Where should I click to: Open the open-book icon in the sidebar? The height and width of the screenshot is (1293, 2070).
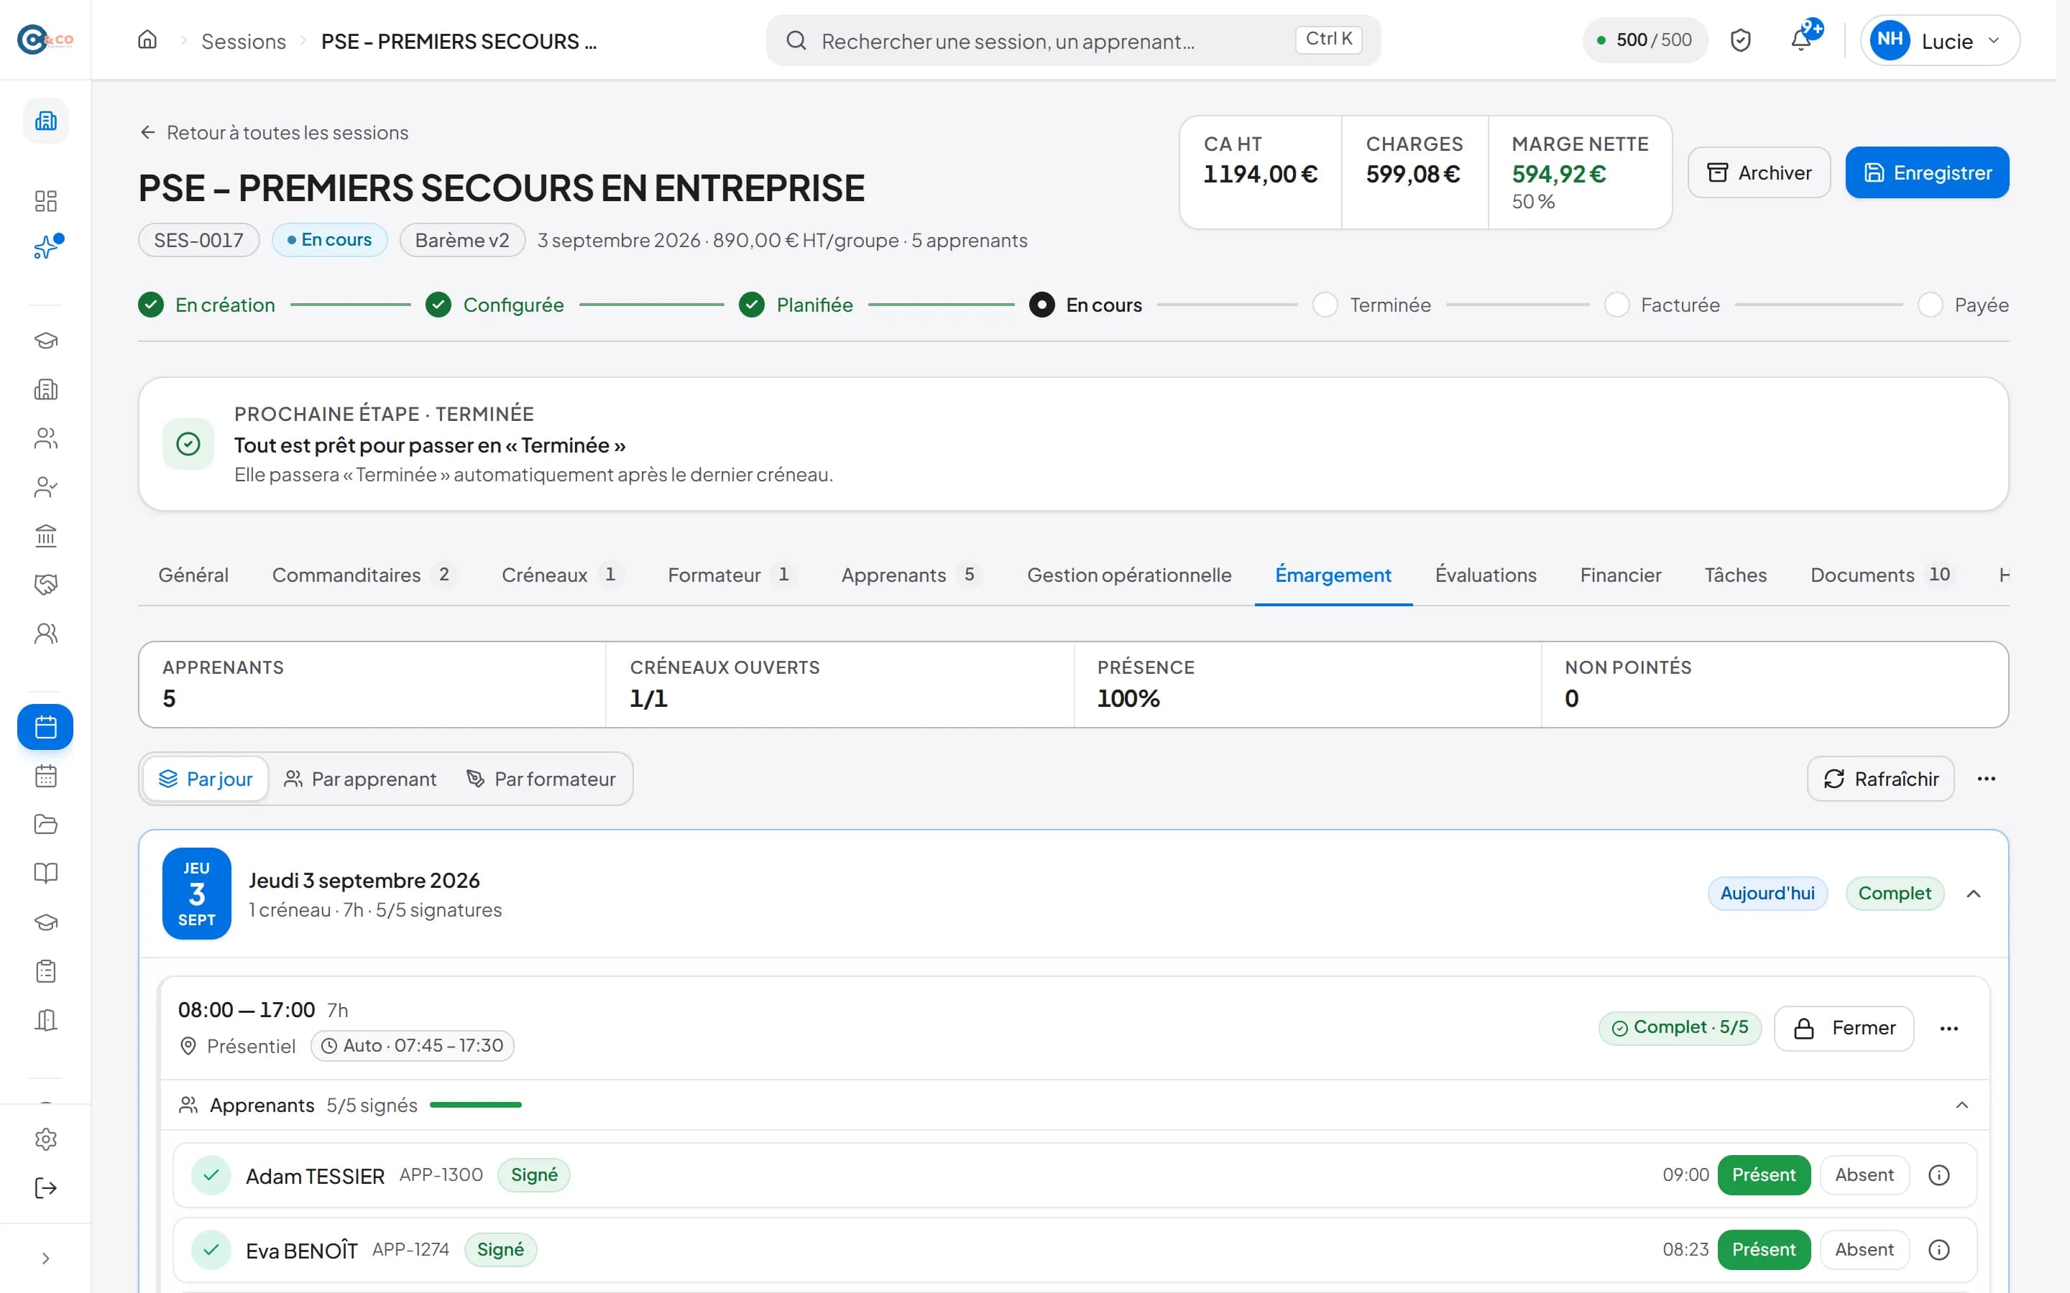46,873
